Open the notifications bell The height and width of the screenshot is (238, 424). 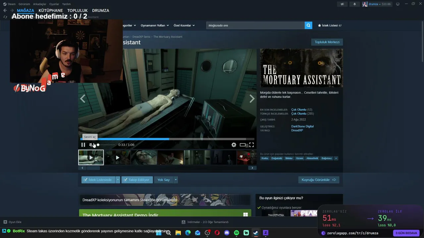click(355, 4)
